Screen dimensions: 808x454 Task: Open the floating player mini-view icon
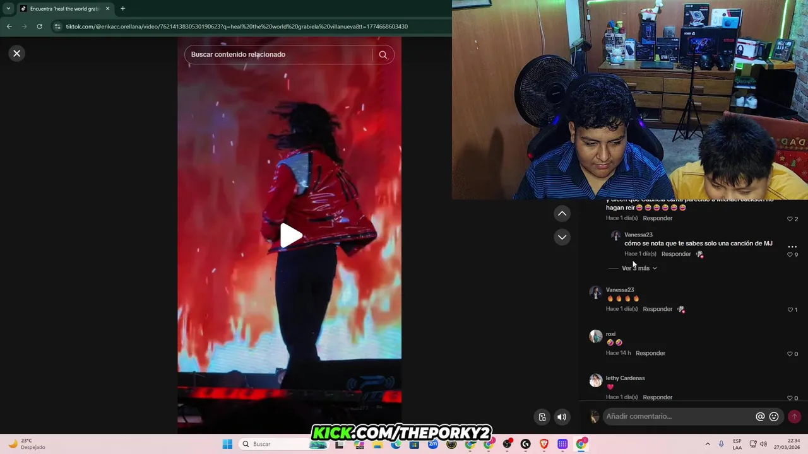pyautogui.click(x=542, y=417)
